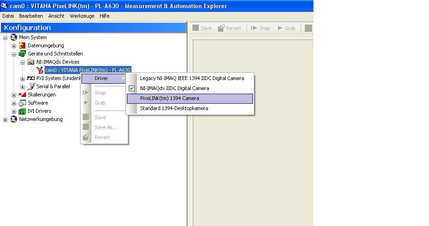Expand the Netzwerkumgebung node
The height and width of the screenshot is (226, 429).
pos(5,120)
